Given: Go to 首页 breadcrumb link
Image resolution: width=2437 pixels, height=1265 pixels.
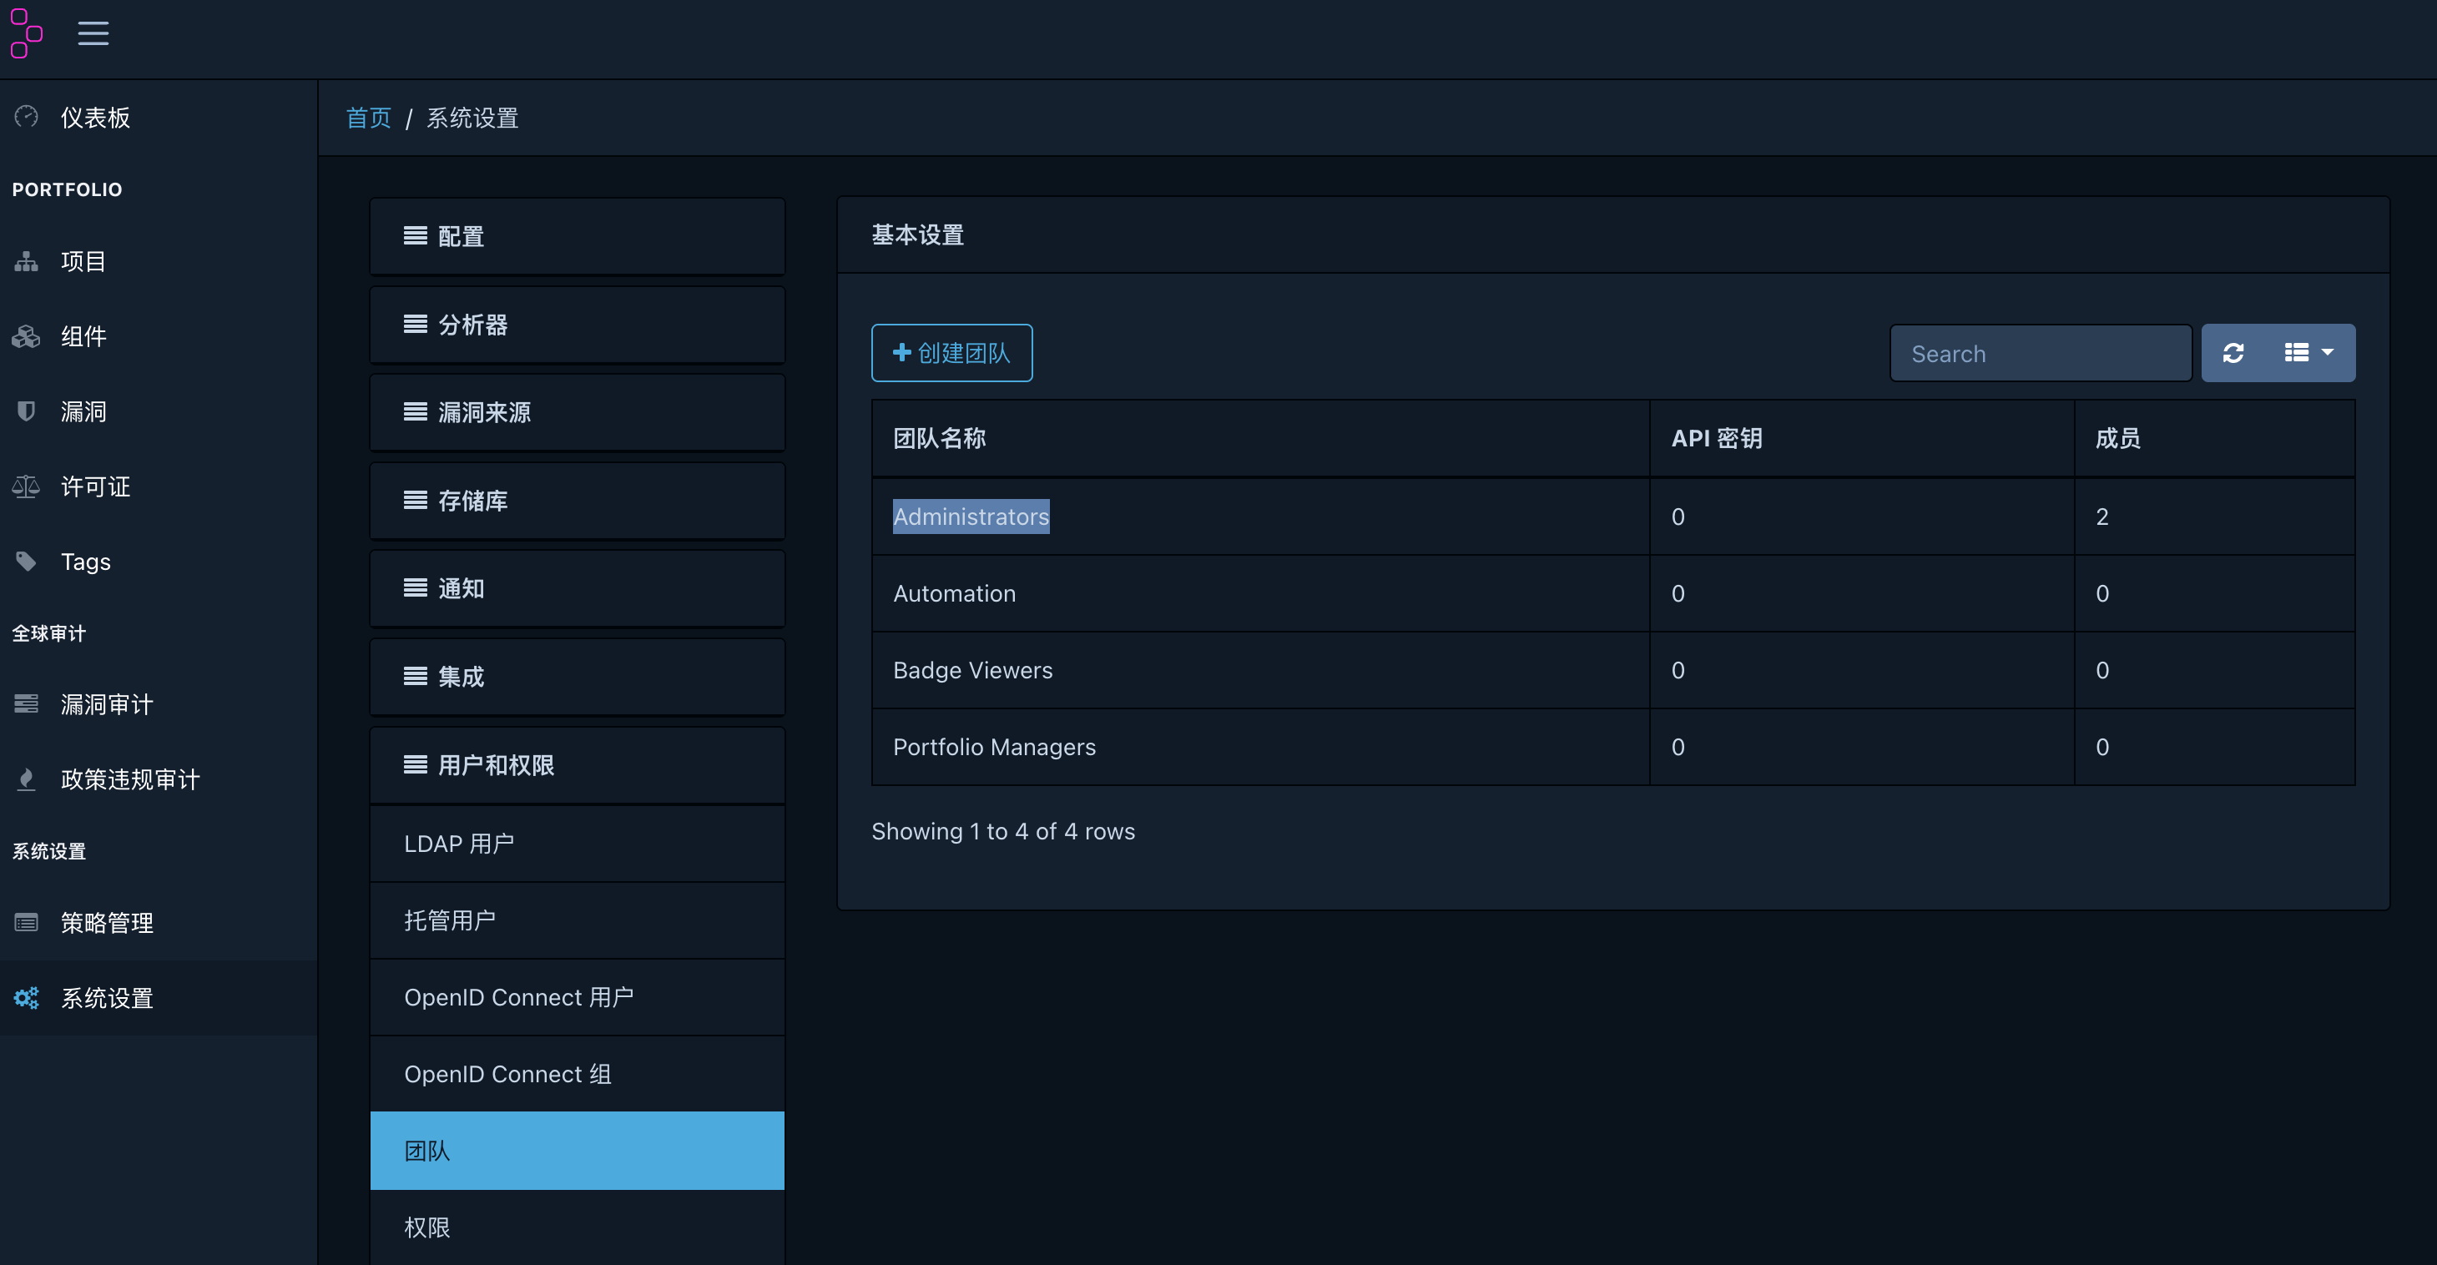Looking at the screenshot, I should (368, 118).
